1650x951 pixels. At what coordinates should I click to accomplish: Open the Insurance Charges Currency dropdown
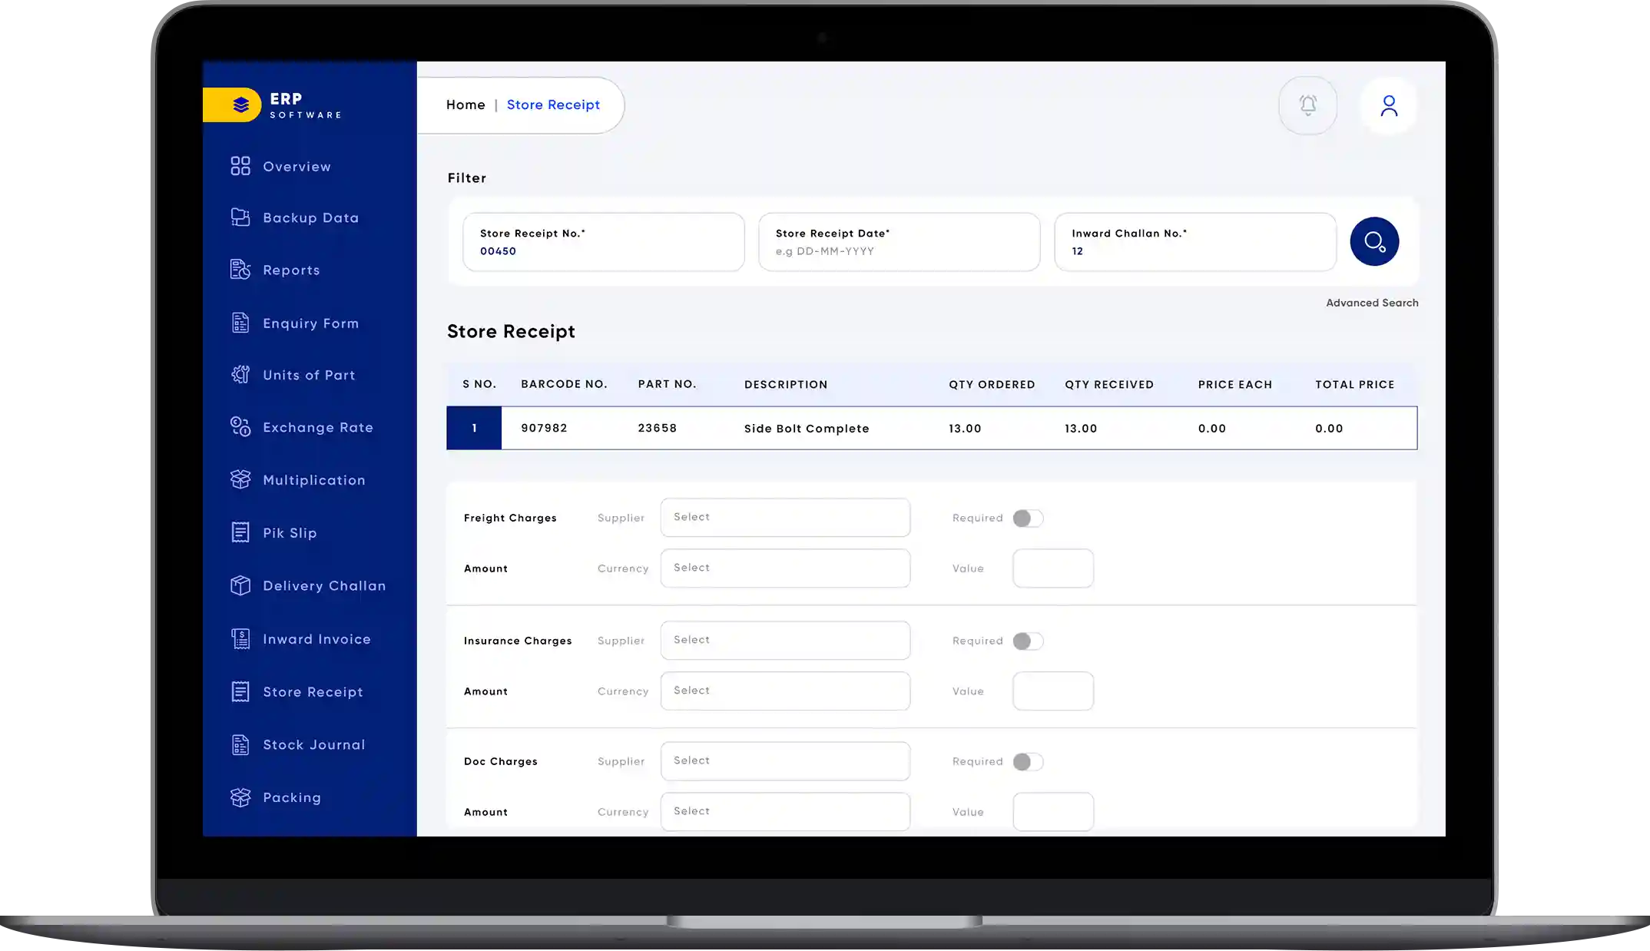785,691
